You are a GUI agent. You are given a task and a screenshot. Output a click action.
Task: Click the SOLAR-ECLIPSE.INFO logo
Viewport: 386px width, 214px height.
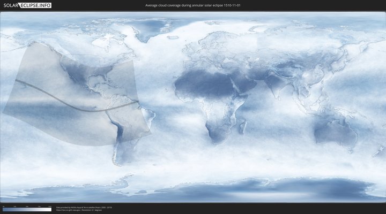point(27,5)
